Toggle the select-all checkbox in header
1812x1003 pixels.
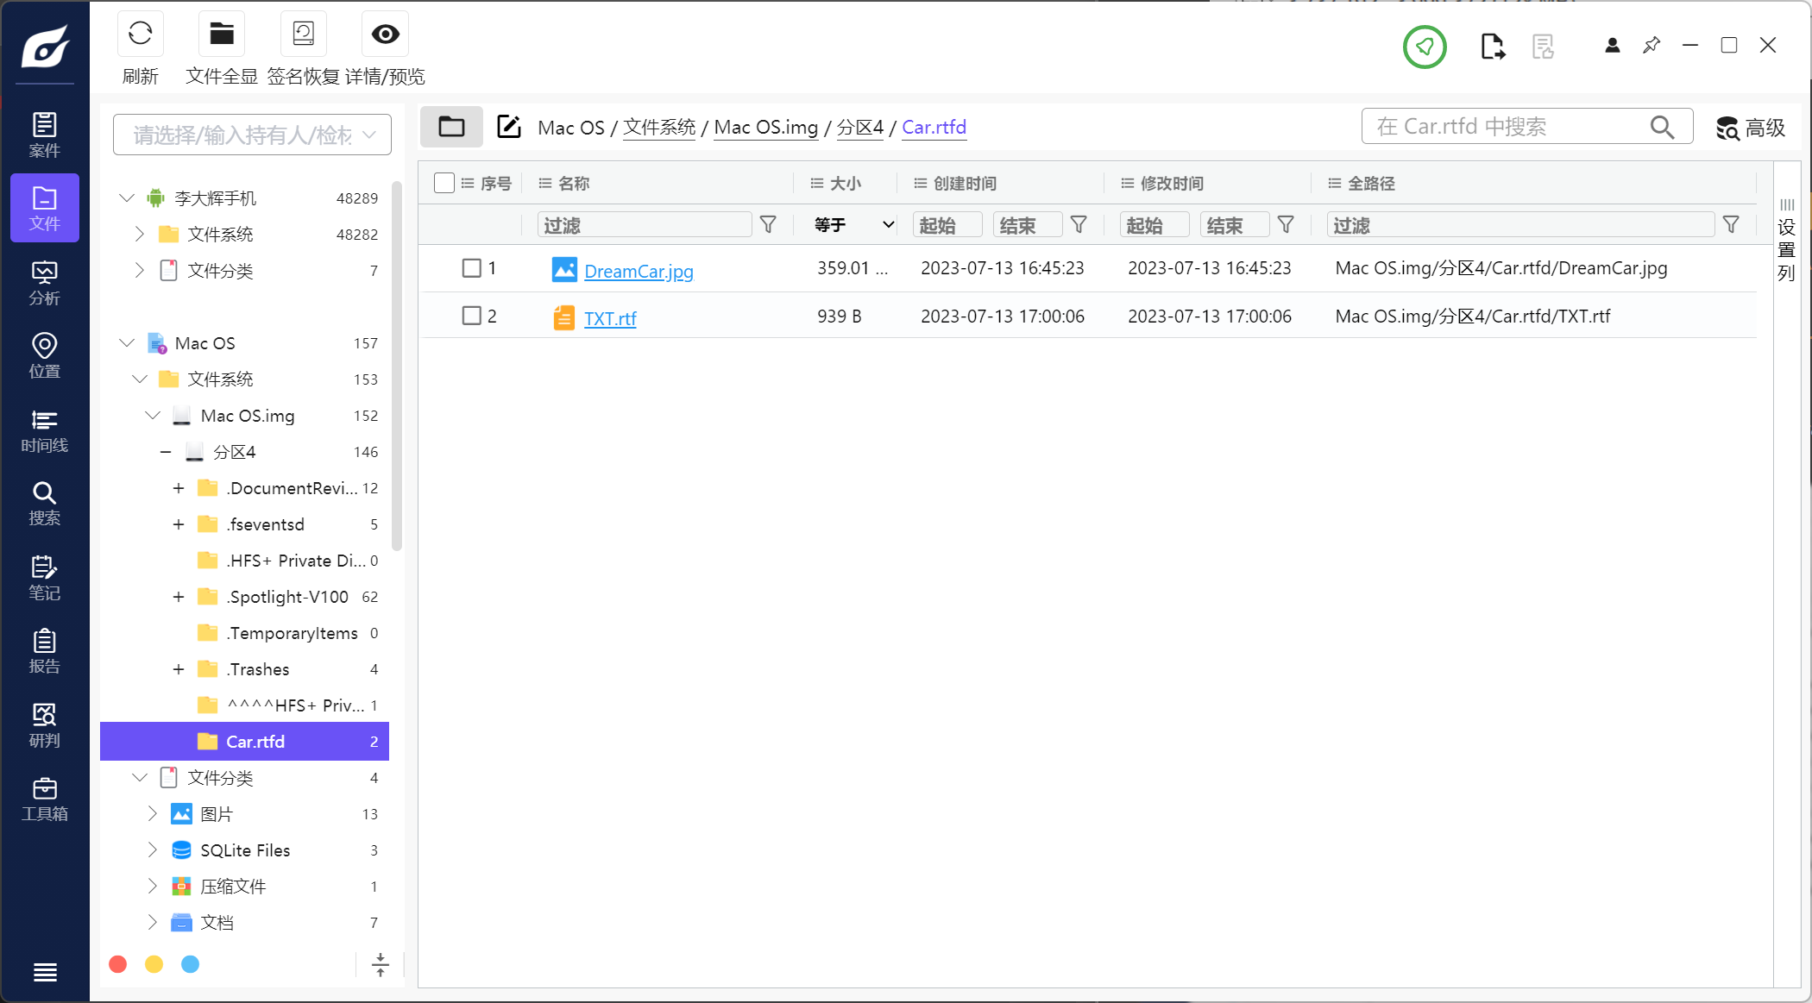coord(444,183)
